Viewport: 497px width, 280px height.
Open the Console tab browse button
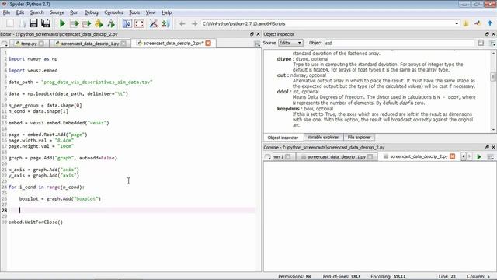[267, 157]
